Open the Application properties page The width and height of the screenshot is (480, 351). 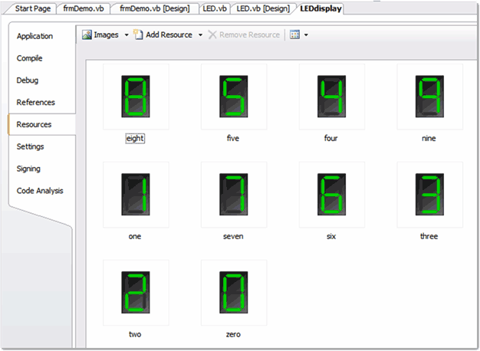(35, 36)
